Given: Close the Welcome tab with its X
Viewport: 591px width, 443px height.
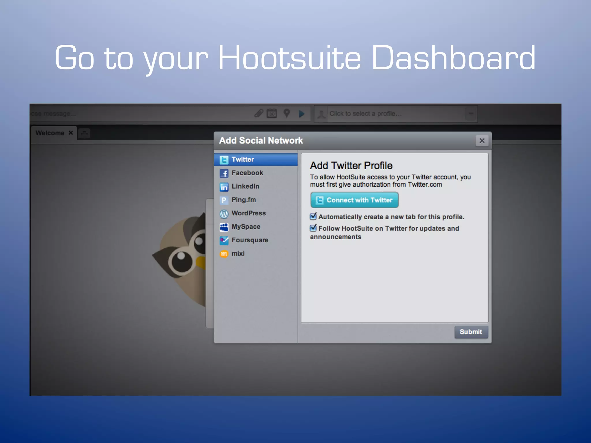Looking at the screenshot, I should click(x=71, y=133).
